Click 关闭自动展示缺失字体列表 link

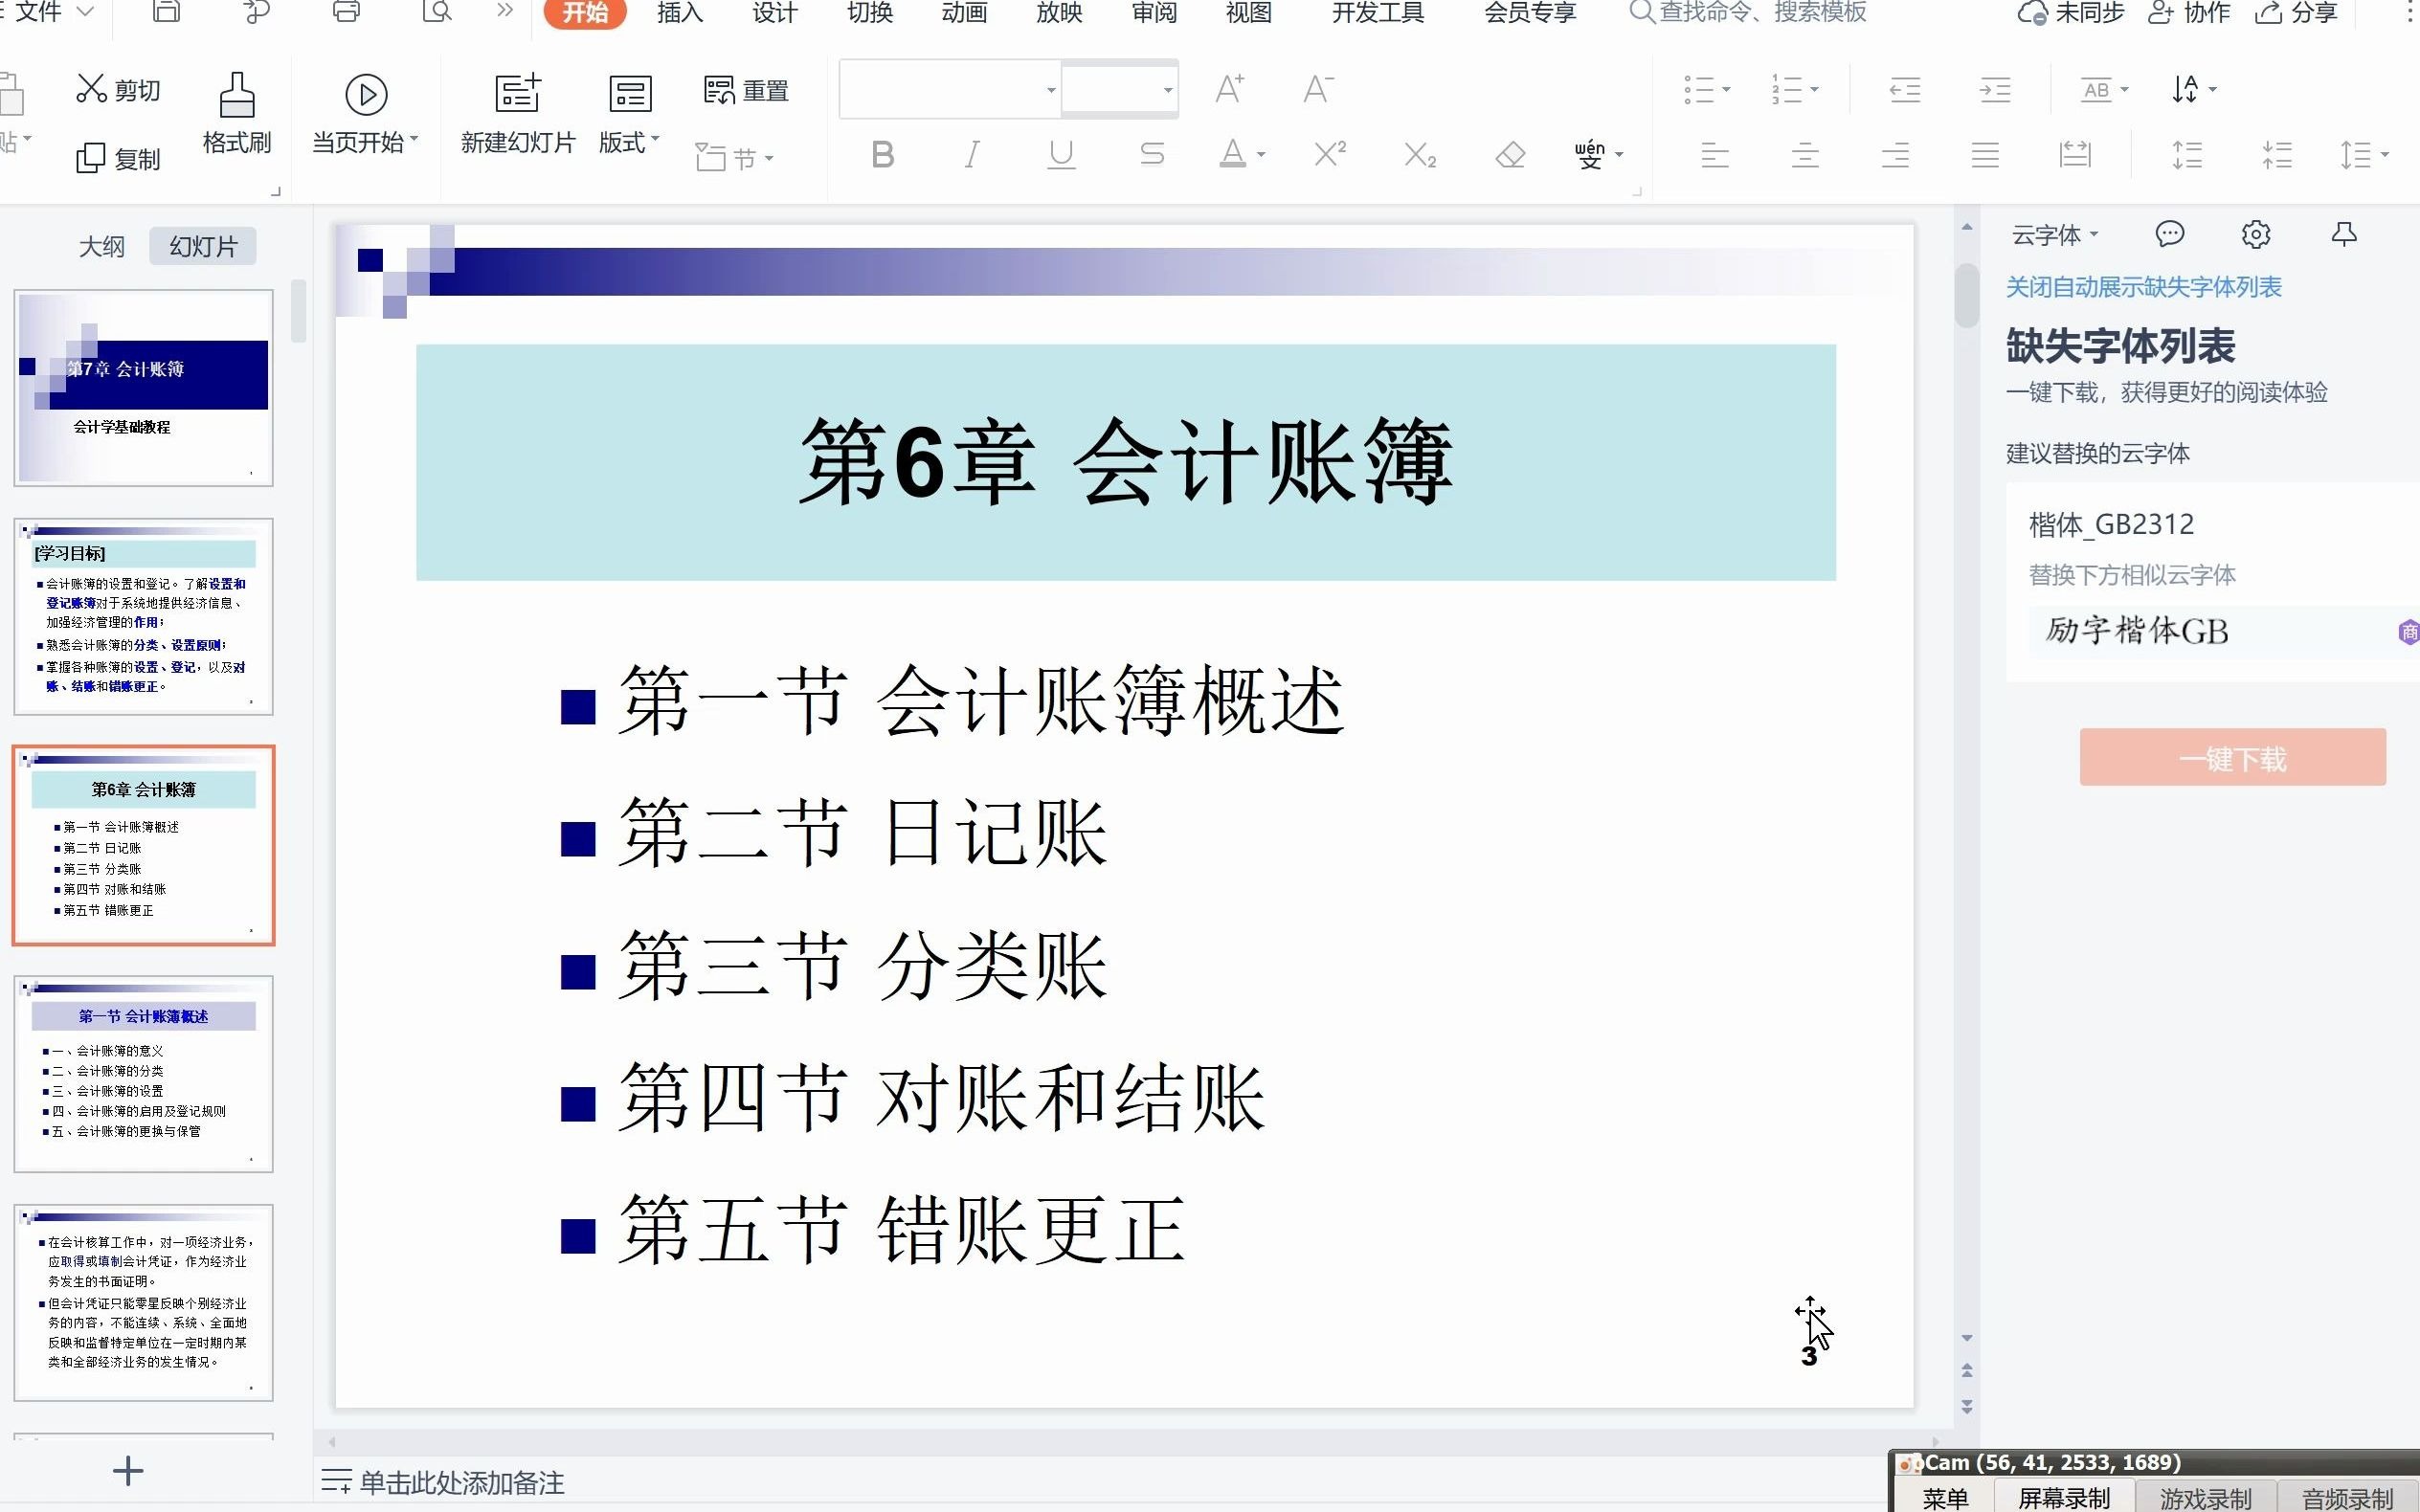(2143, 287)
